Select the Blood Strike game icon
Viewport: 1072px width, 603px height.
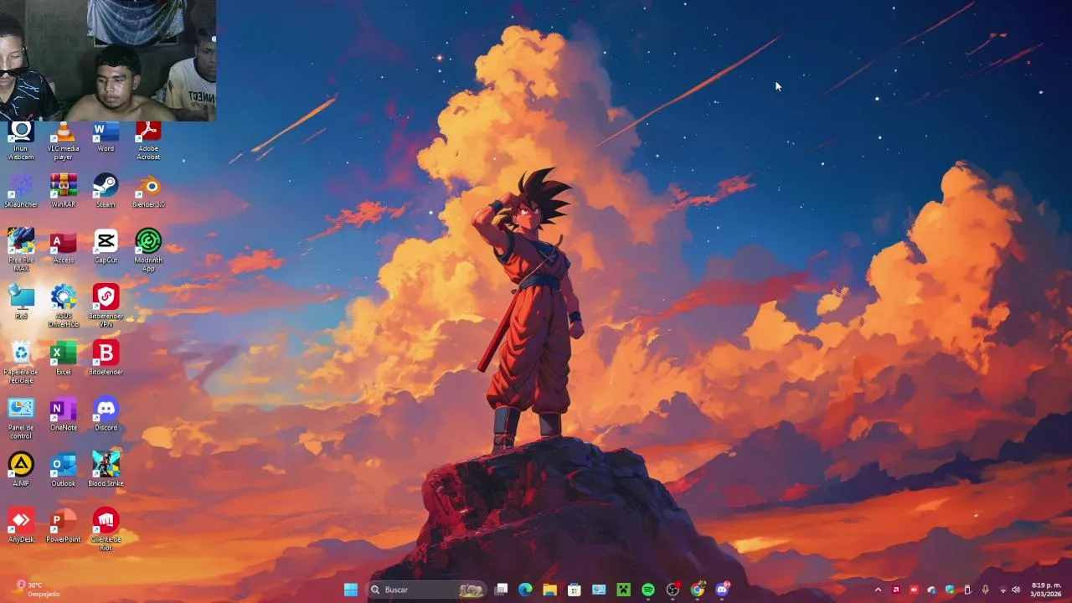click(106, 470)
